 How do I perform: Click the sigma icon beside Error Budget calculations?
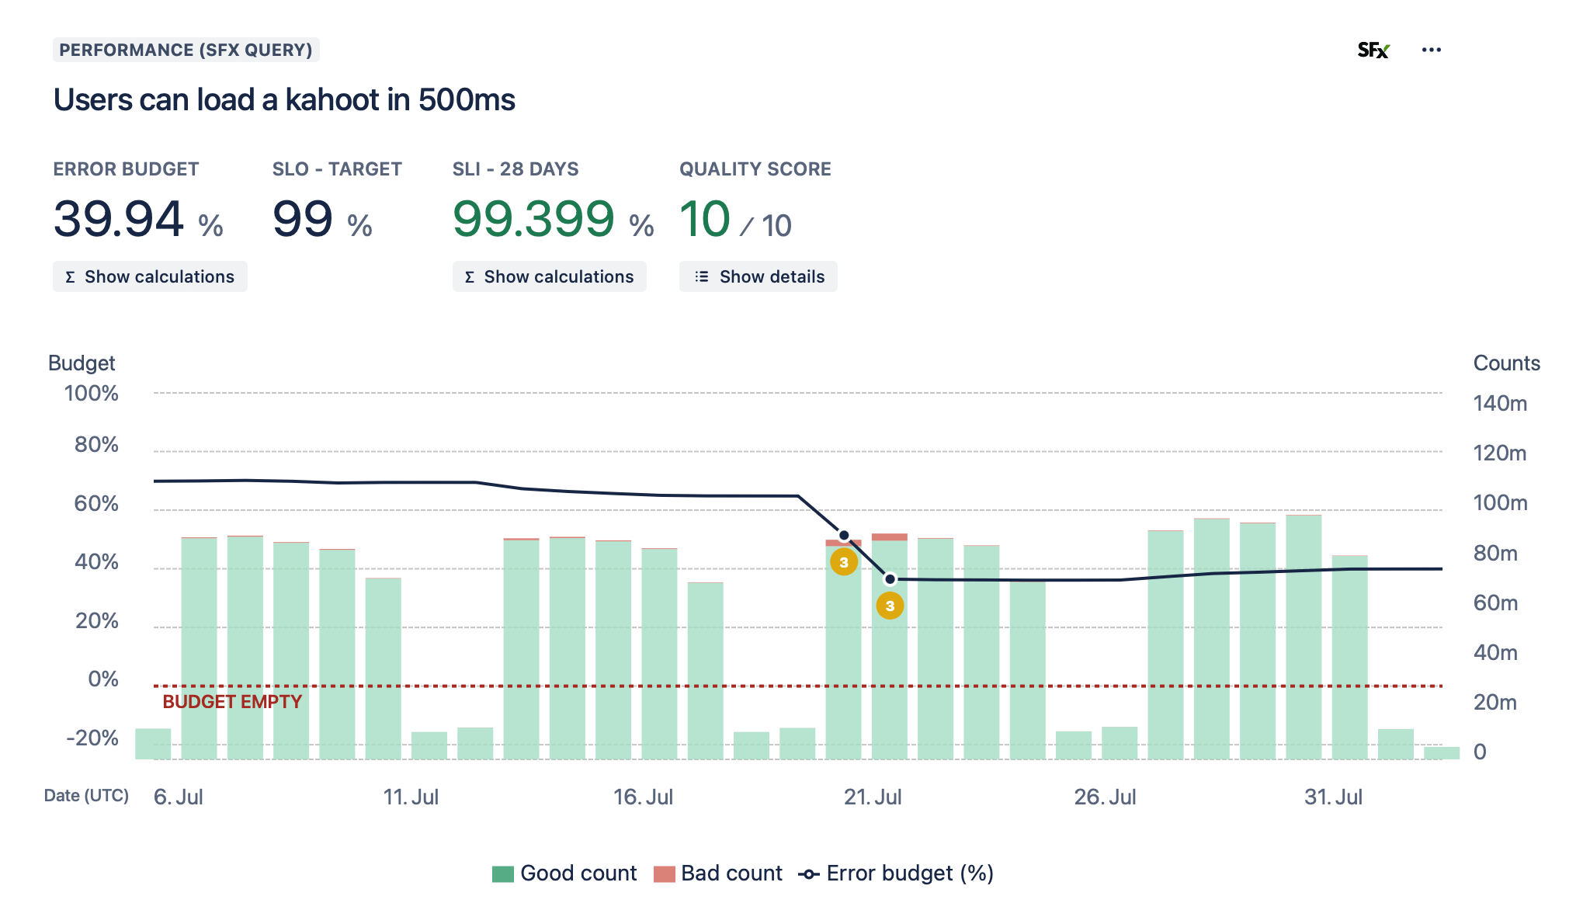(70, 277)
